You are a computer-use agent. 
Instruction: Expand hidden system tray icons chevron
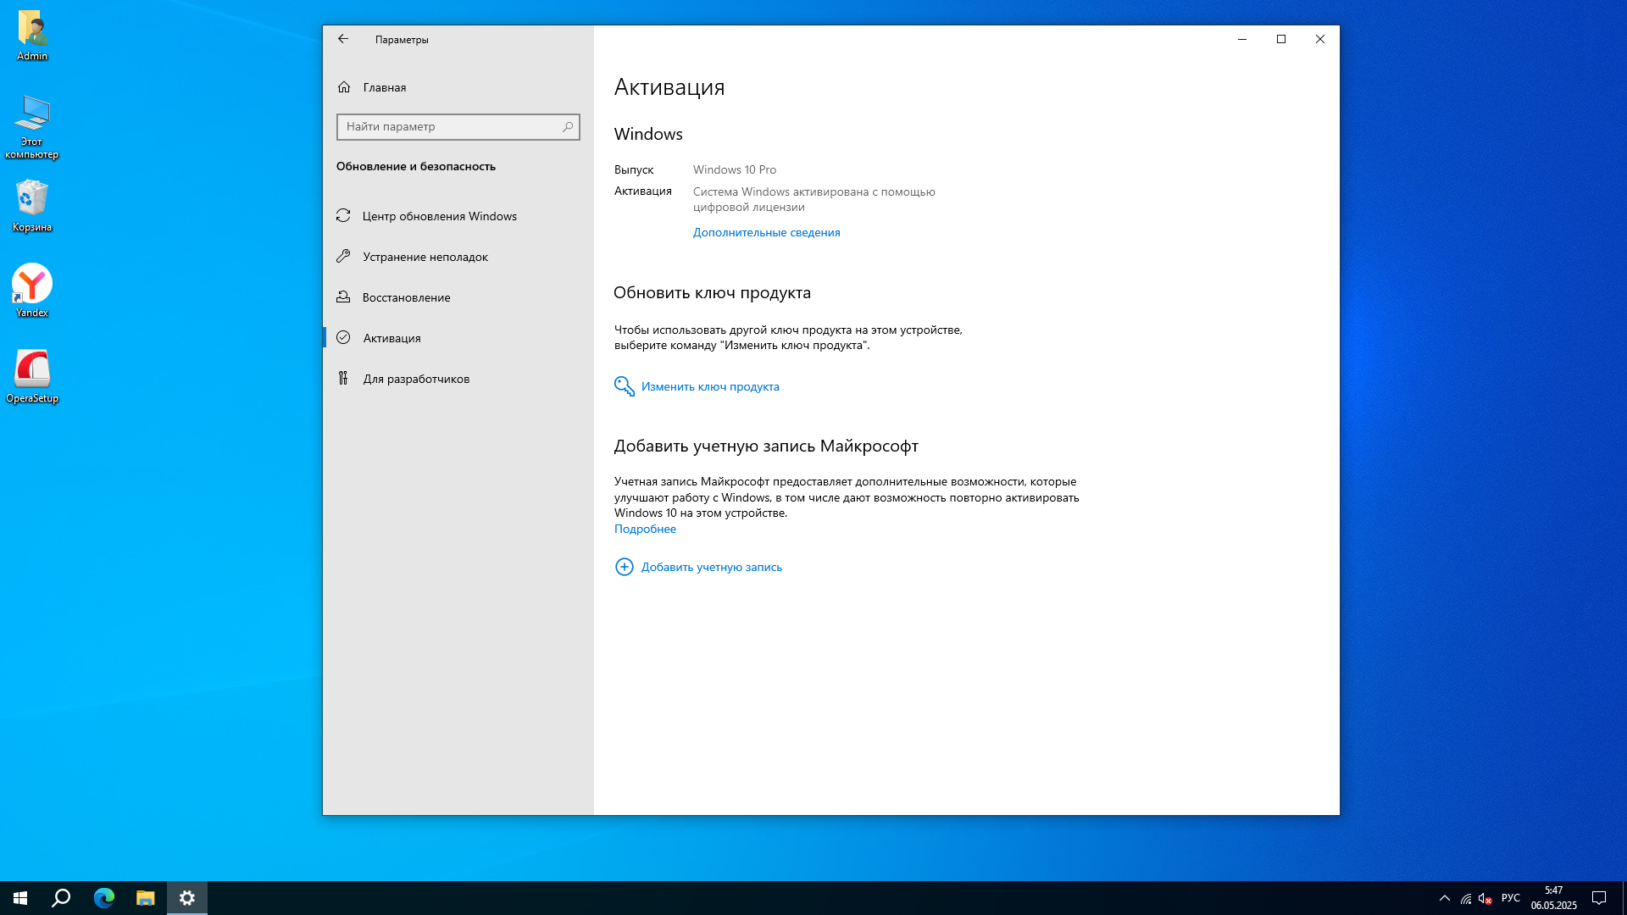(1444, 898)
